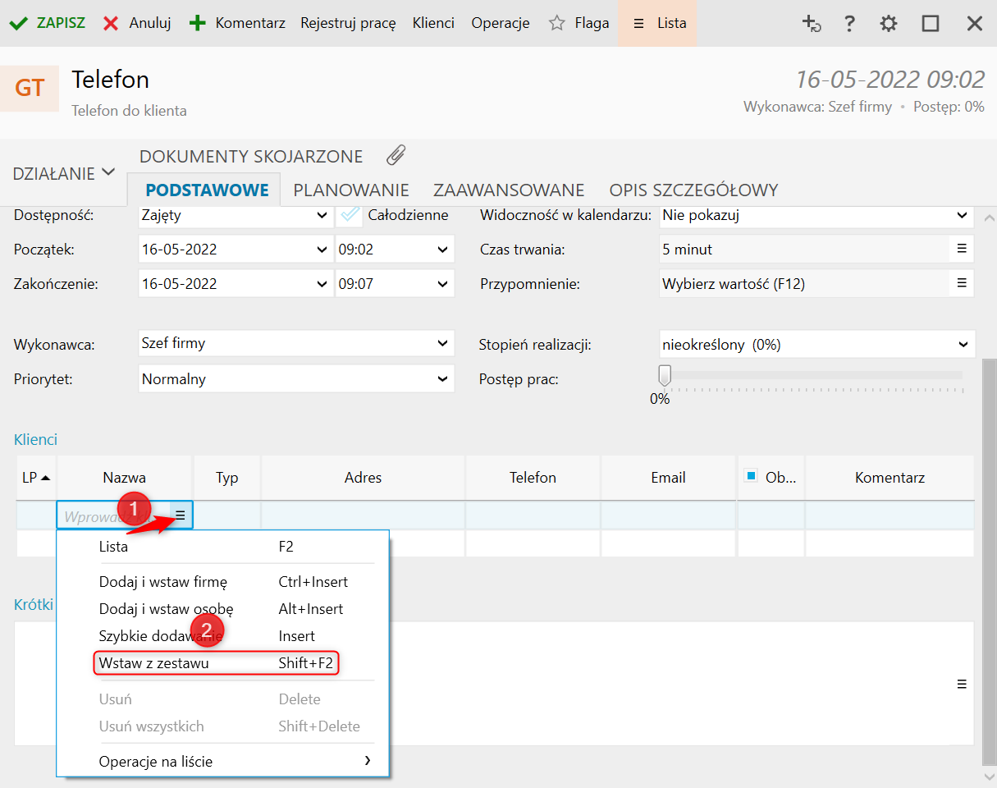Open the Priorytet dropdown
Viewport: 997px width, 788px height.
pos(443,379)
